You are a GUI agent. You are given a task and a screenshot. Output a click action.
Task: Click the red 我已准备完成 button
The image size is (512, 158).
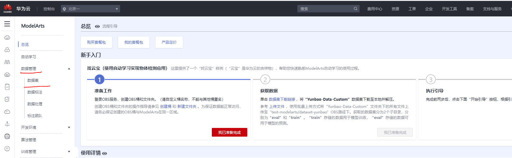[230, 132]
